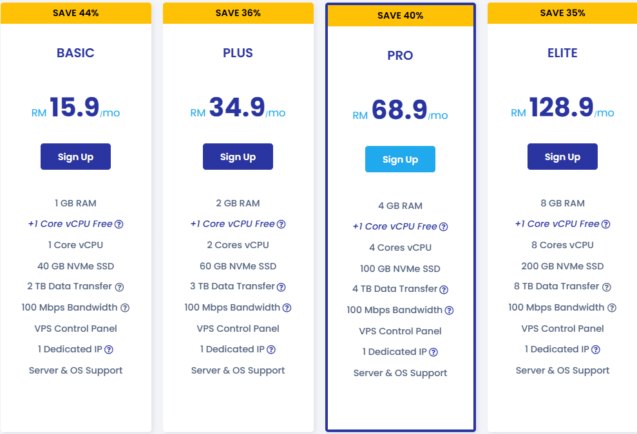Image resolution: width=637 pixels, height=434 pixels.
Task: Open the 8 TB Data Transfer tooltip
Action: 605,286
